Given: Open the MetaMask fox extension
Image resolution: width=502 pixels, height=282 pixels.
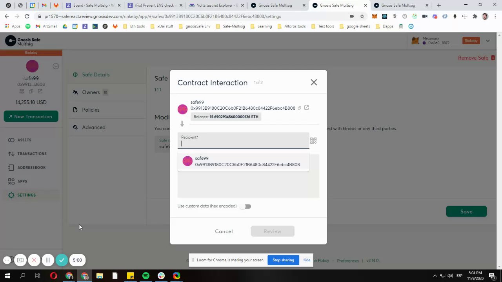Looking at the screenshot, I should click(x=375, y=16).
